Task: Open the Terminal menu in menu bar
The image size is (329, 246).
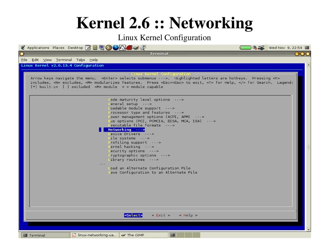Action: click(64, 60)
